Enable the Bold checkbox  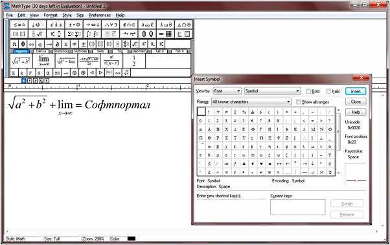click(308, 91)
